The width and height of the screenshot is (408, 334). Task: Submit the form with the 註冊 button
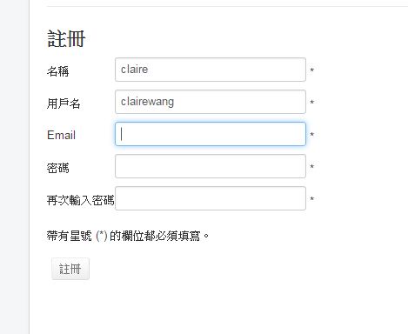point(70,269)
